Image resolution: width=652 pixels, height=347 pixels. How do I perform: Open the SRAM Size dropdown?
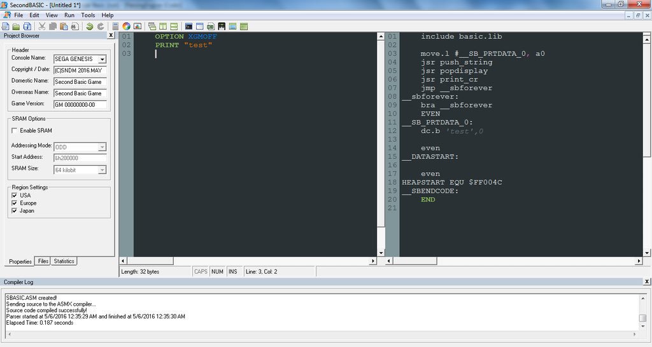103,170
